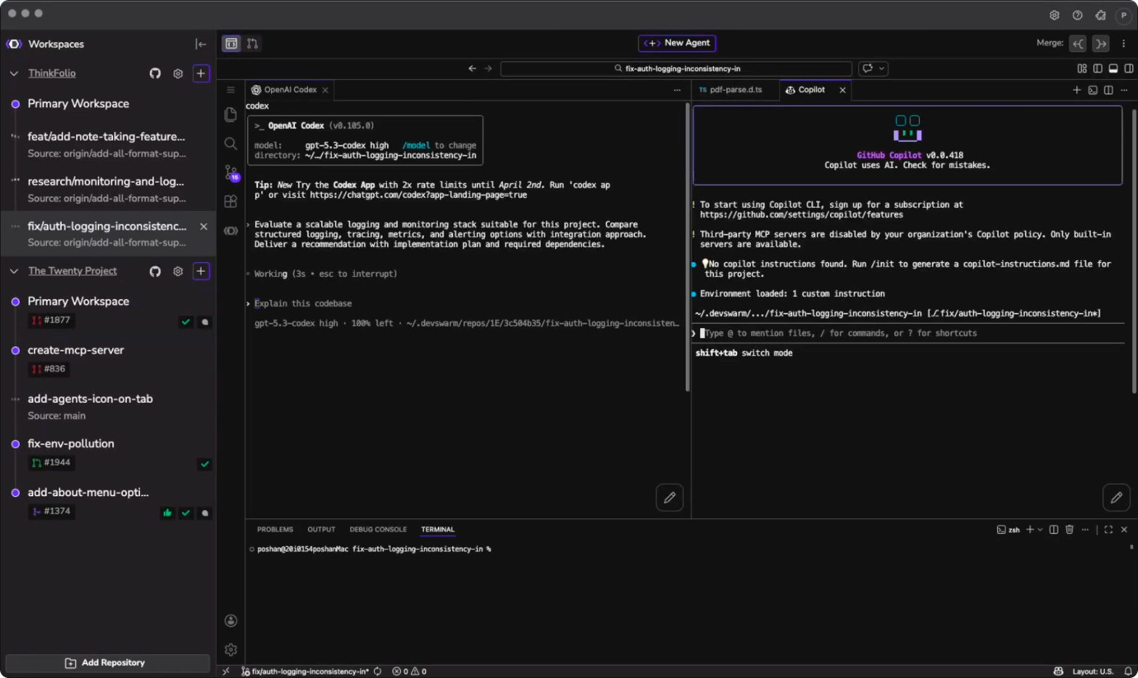Viewport: 1138px width, 678px height.
Task: Toggle secondary side bar visibility
Action: click(x=1129, y=69)
